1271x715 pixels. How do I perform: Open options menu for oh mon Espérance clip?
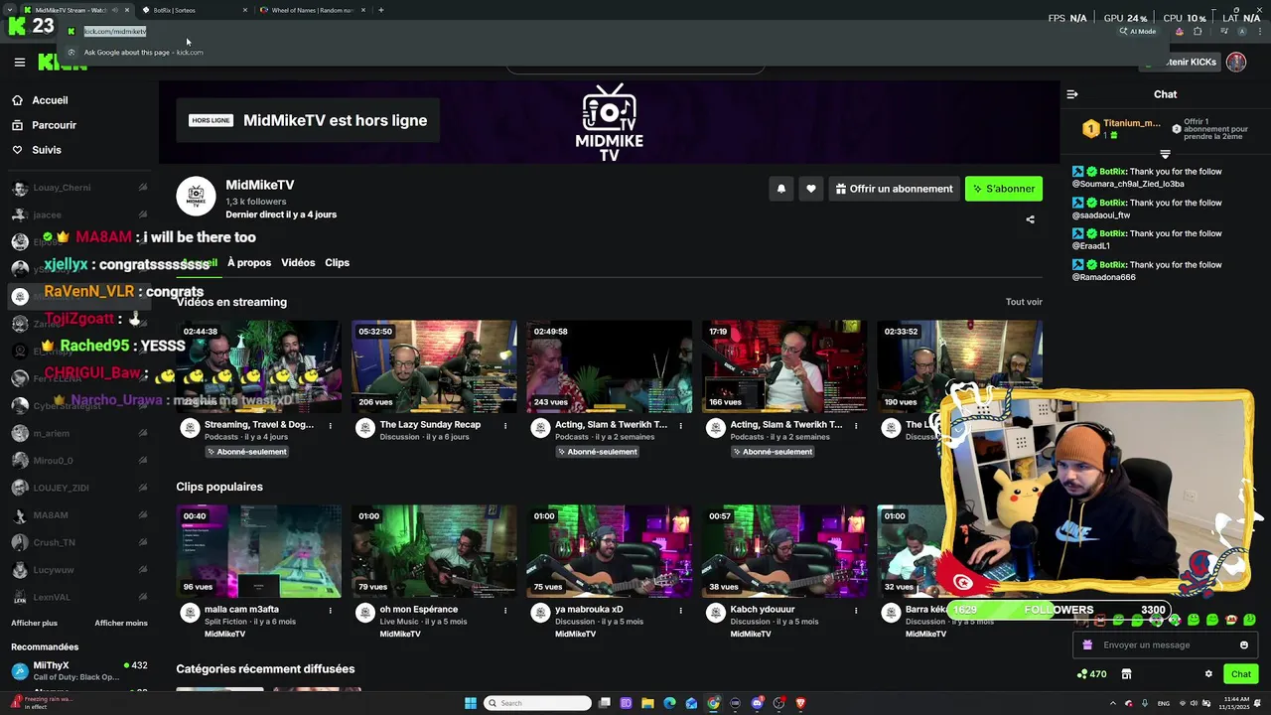coord(505,611)
